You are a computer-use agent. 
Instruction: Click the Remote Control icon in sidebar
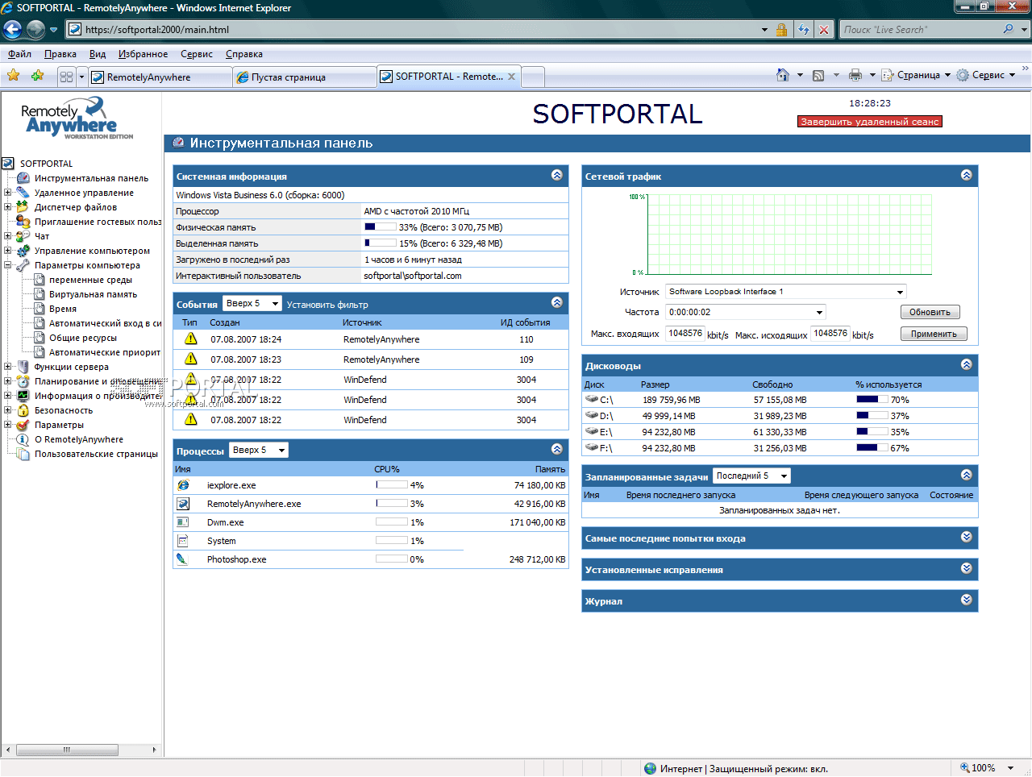pyautogui.click(x=23, y=193)
